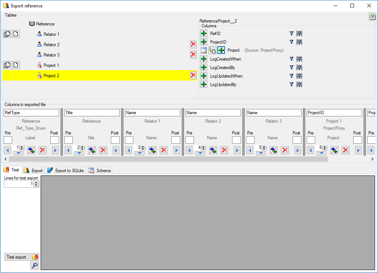The height and width of the screenshot is (273, 378).
Task: Click feedback icon at top right corner
Action: pos(372,17)
